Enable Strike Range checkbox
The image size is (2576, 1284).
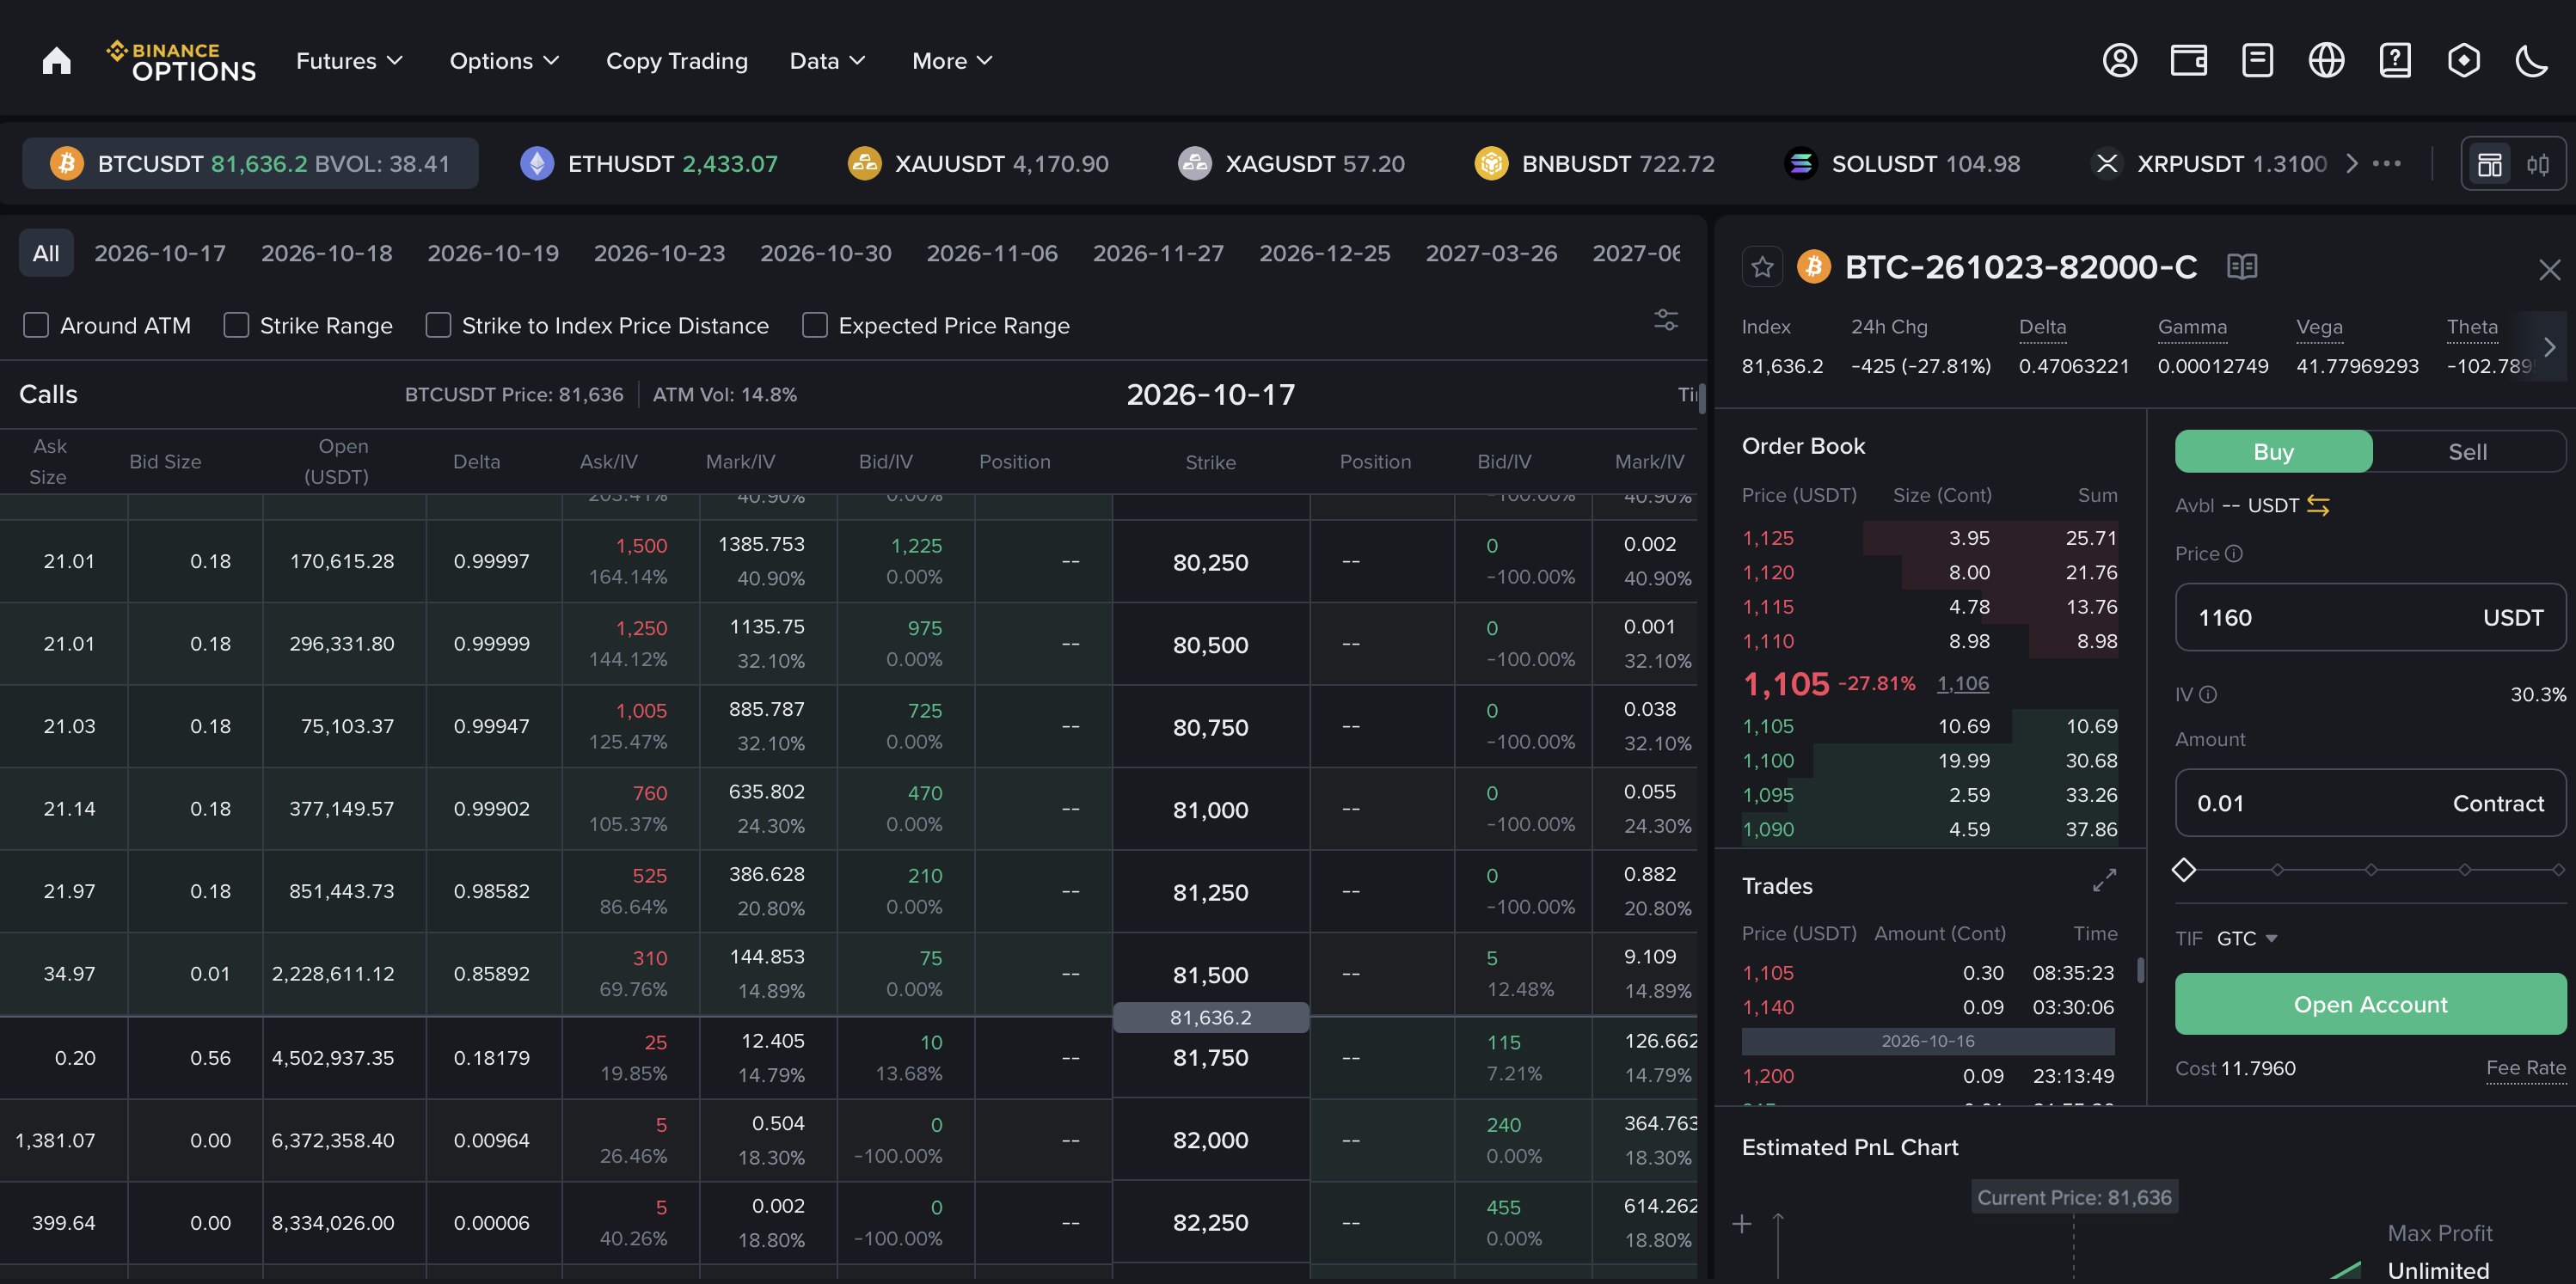(x=236, y=325)
